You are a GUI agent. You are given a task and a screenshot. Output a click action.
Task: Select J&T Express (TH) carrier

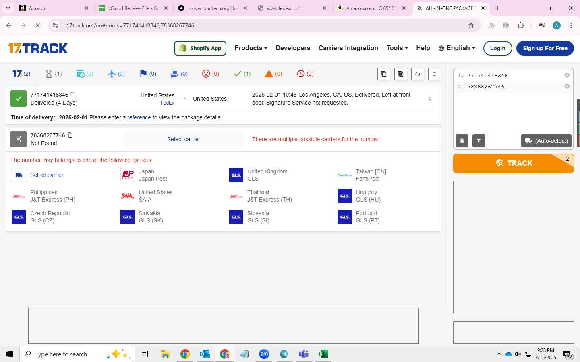point(261,196)
